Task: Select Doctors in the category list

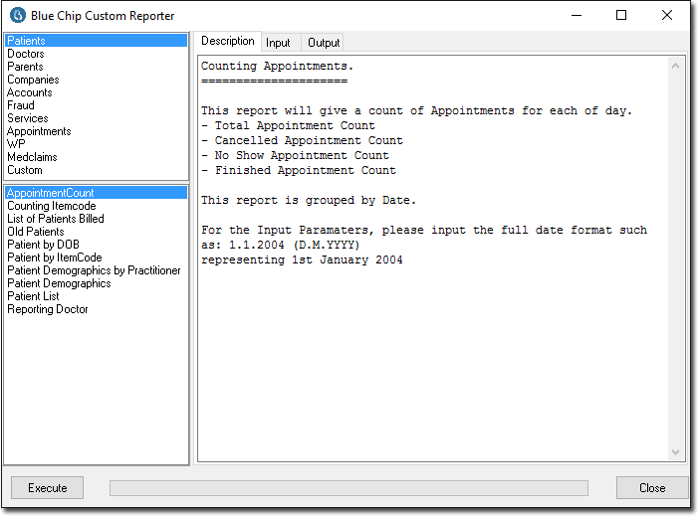Action: coord(26,54)
